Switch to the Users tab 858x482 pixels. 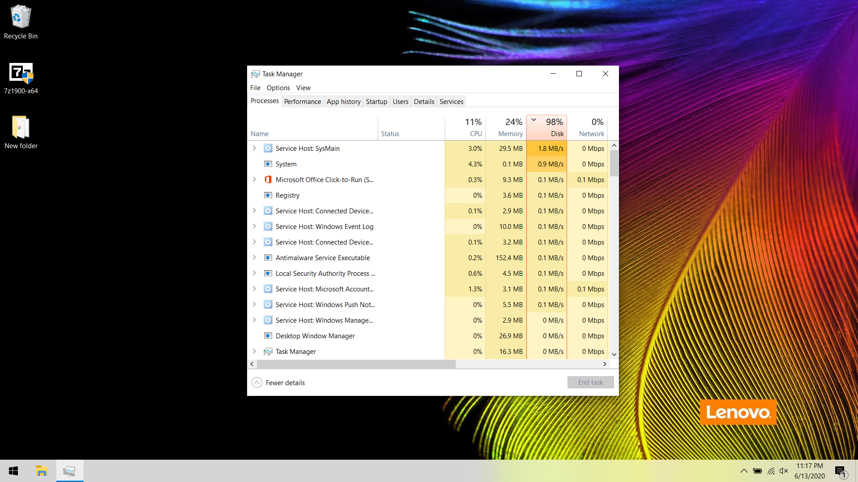coord(400,102)
